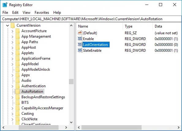
Task: Click tree pane scroll down arrow
Action: tap(71, 122)
